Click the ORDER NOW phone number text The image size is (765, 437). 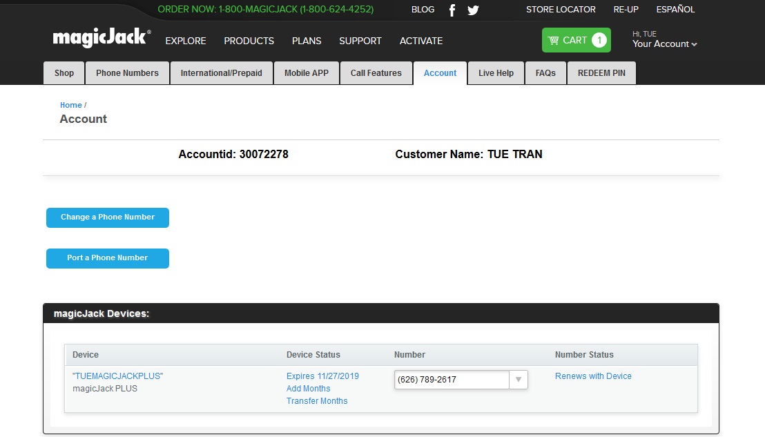(x=265, y=10)
